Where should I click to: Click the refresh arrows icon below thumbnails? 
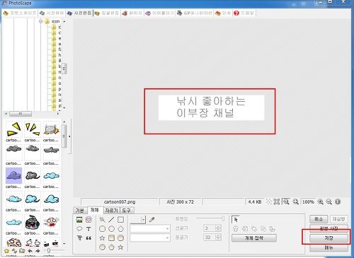(14, 251)
